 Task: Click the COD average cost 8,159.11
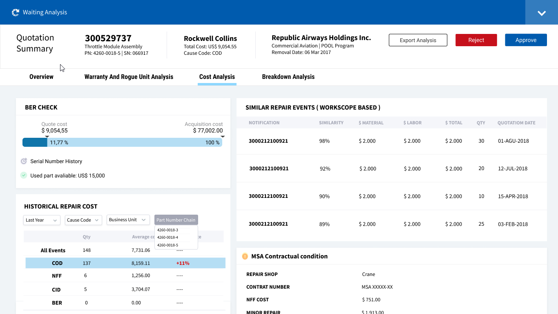141,263
